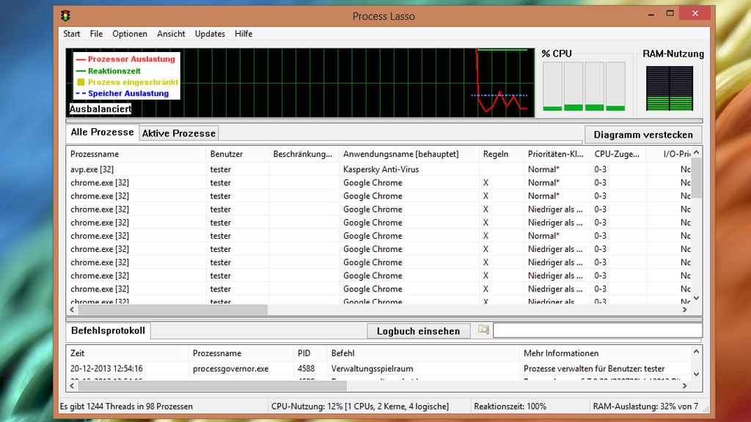Click the Befehl column header in log

pyautogui.click(x=423, y=353)
